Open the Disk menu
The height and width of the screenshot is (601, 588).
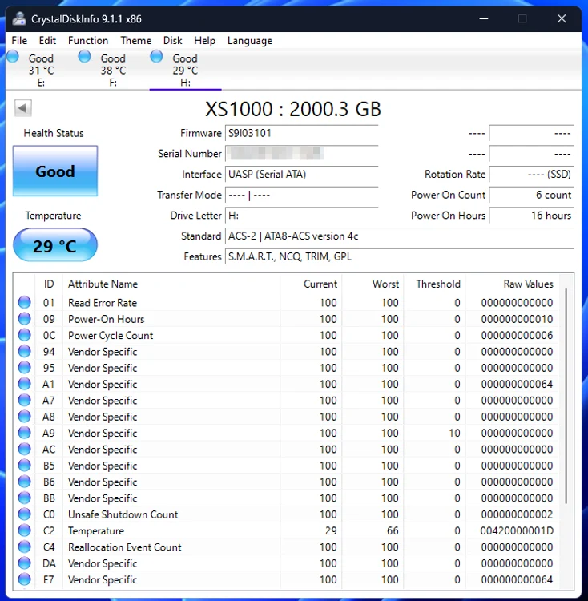coord(173,41)
